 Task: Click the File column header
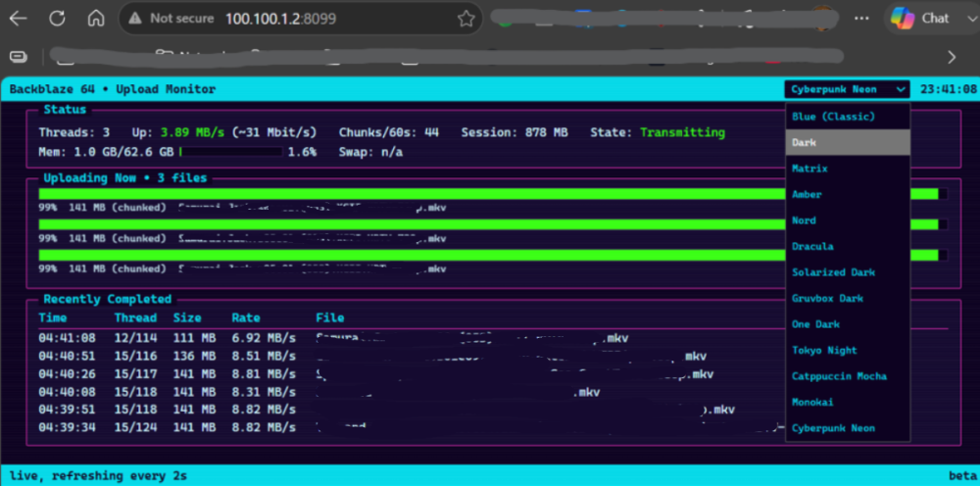pyautogui.click(x=330, y=318)
